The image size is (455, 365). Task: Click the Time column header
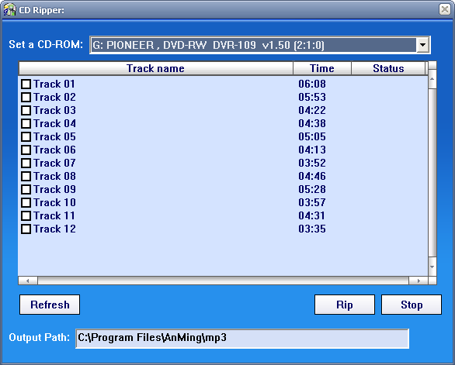coord(322,68)
